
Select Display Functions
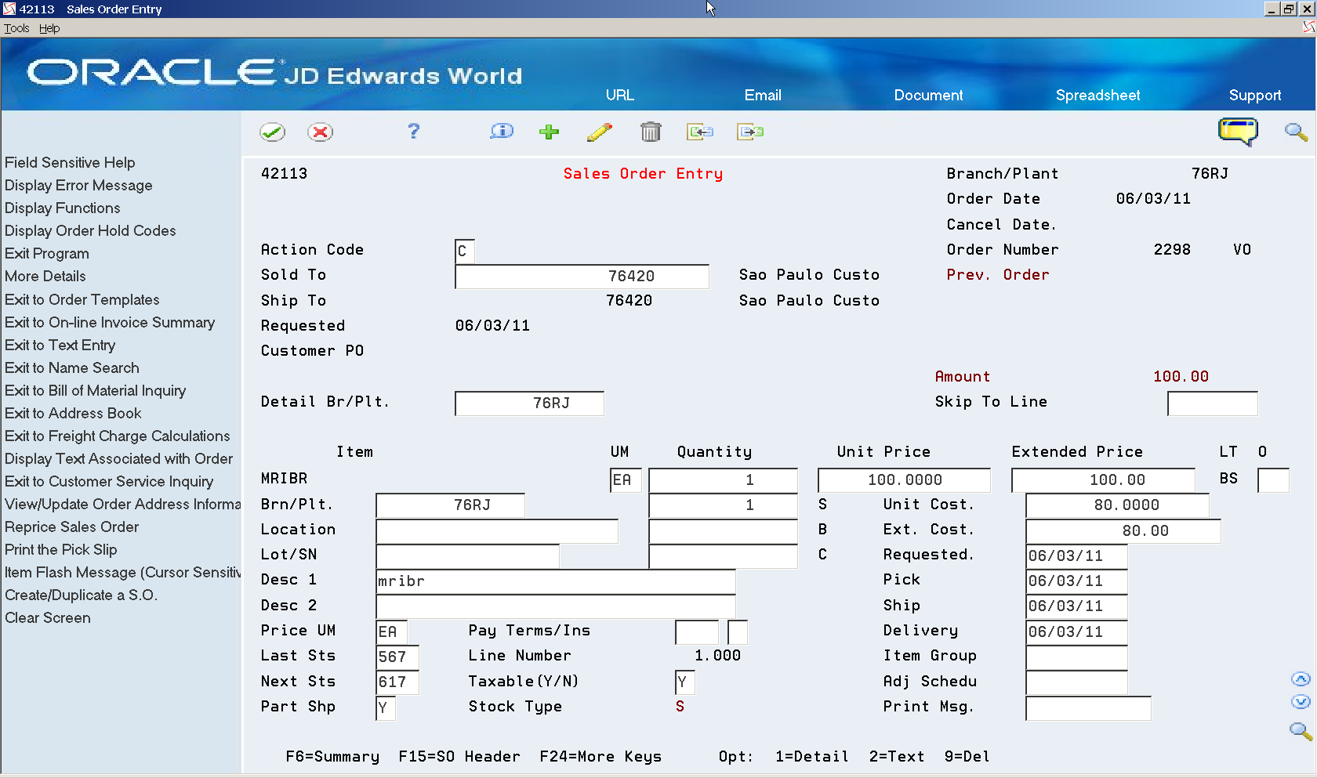pyautogui.click(x=63, y=208)
